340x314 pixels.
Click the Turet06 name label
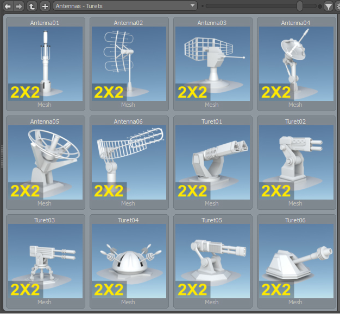tap(295, 220)
